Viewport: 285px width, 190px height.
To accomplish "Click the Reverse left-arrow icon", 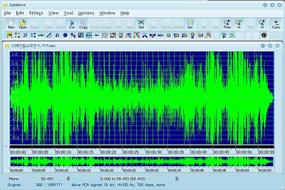I will click(x=97, y=35).
